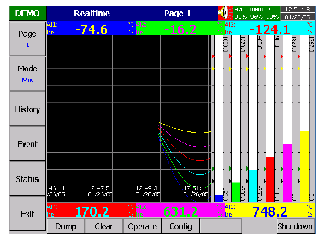Click the magenta AI5 bar graph level
The image size is (326, 240).
287,173
